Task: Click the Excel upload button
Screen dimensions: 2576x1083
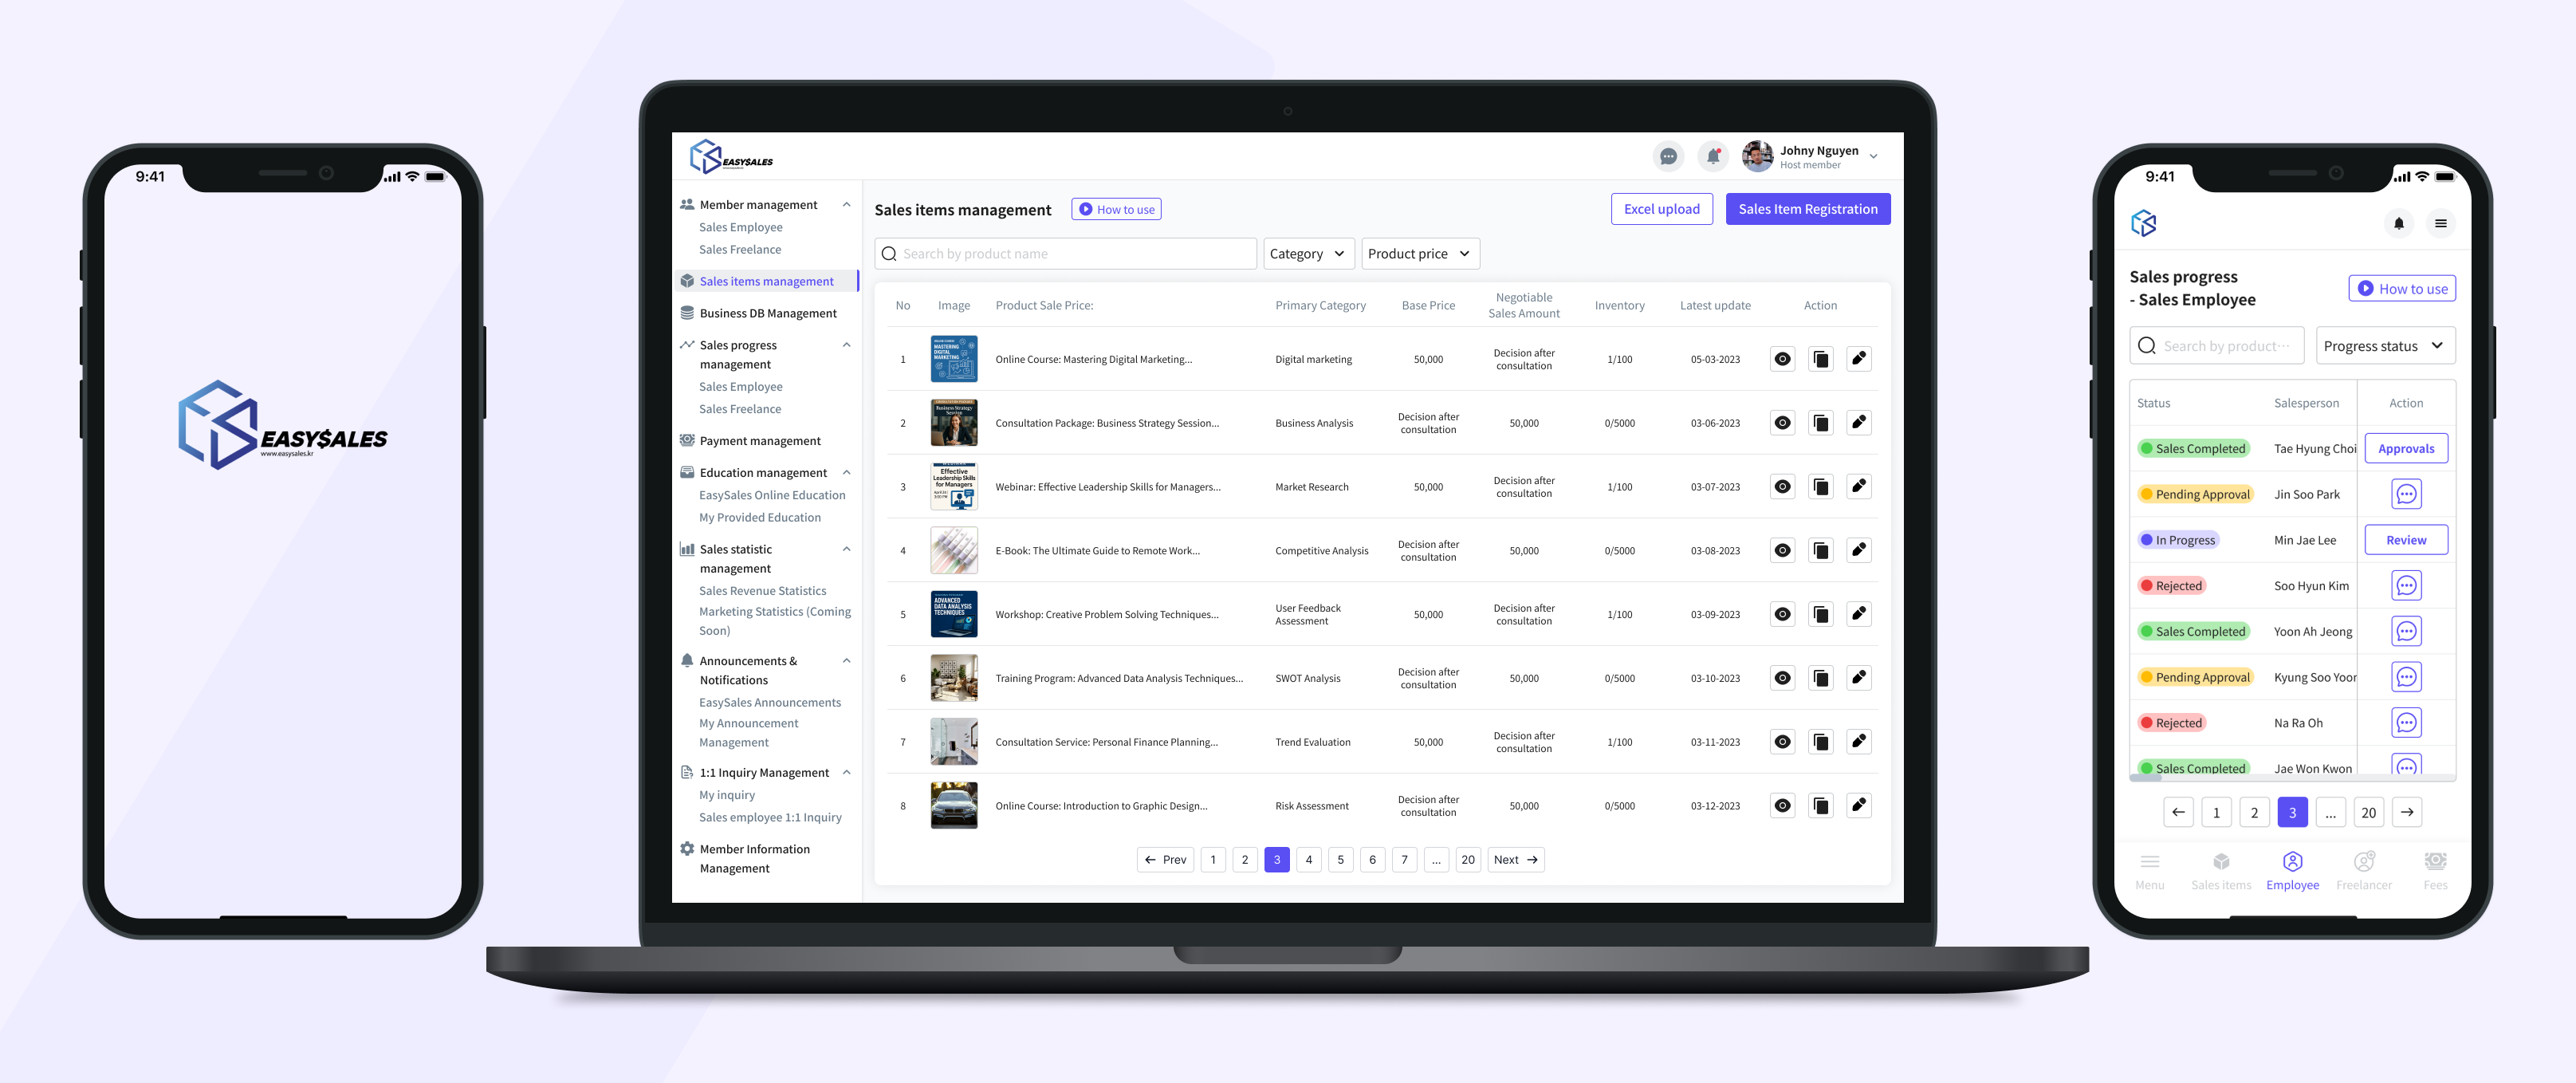Action: (1661, 209)
